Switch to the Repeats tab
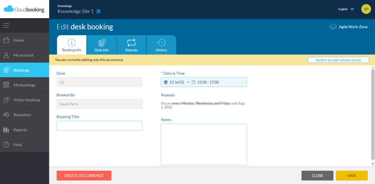The image size is (375, 184). (x=131, y=45)
